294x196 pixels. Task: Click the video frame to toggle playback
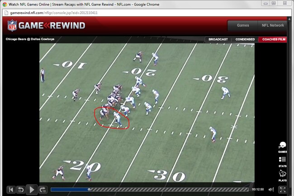(147, 113)
